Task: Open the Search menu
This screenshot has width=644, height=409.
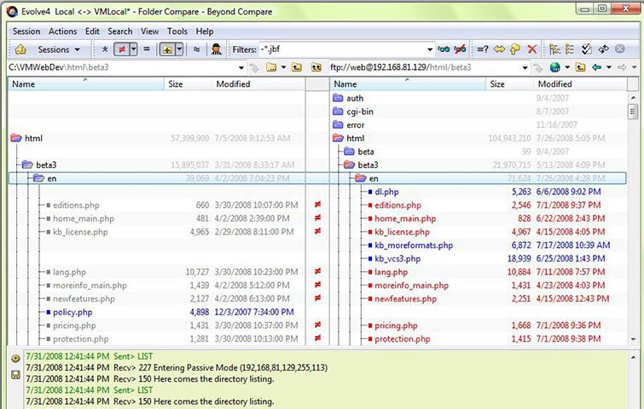Action: tap(120, 32)
